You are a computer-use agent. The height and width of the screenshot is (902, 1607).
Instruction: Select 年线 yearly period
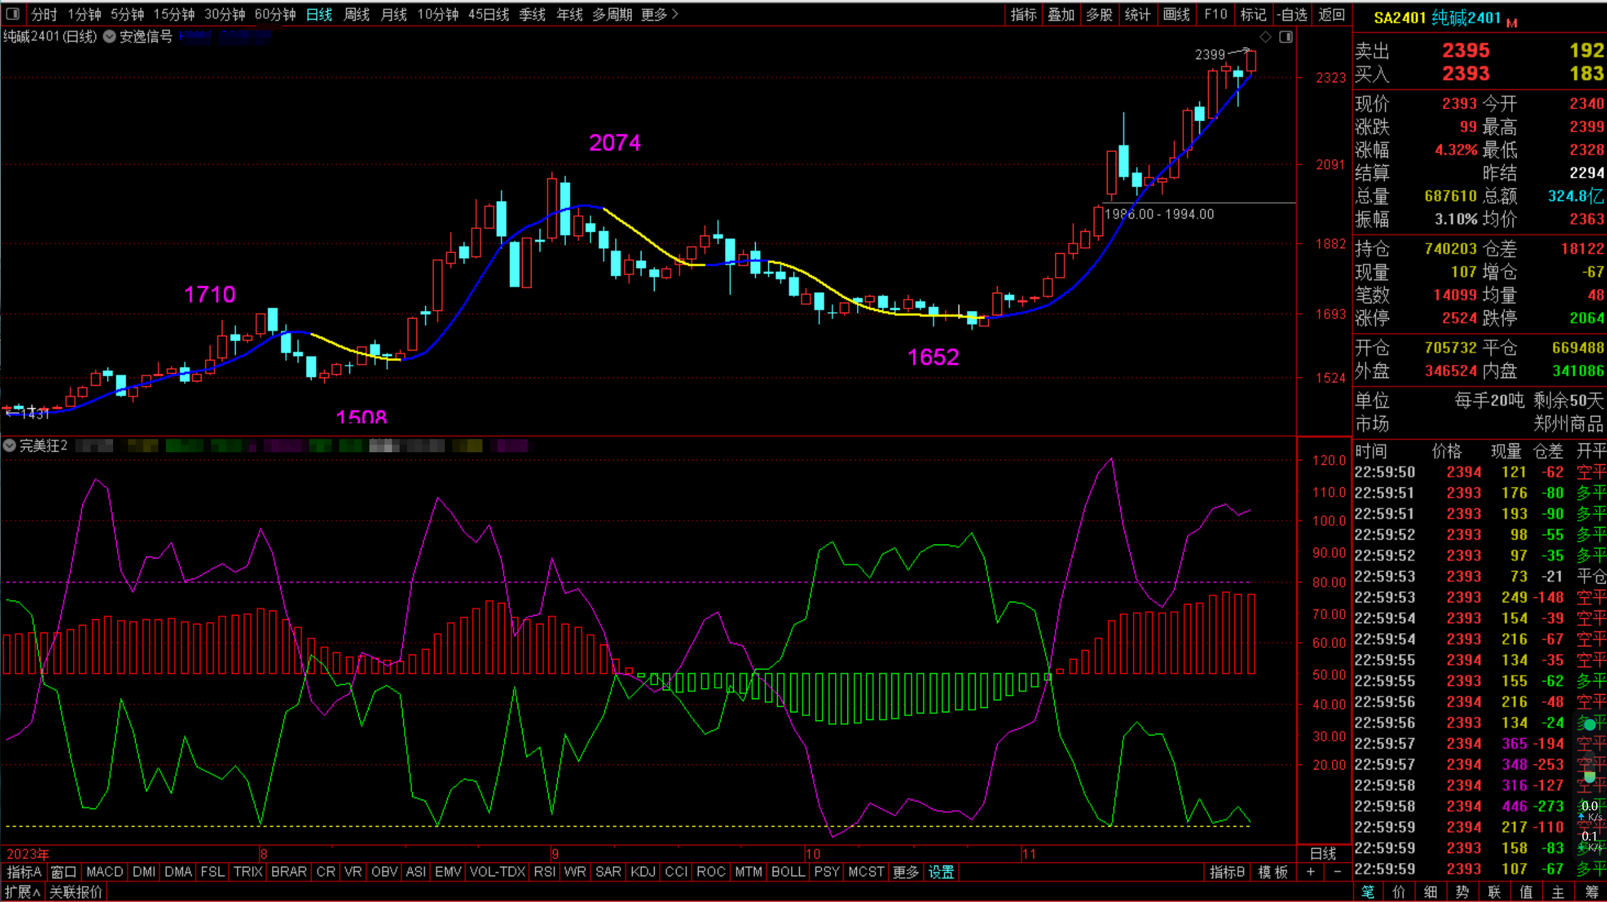(x=570, y=14)
